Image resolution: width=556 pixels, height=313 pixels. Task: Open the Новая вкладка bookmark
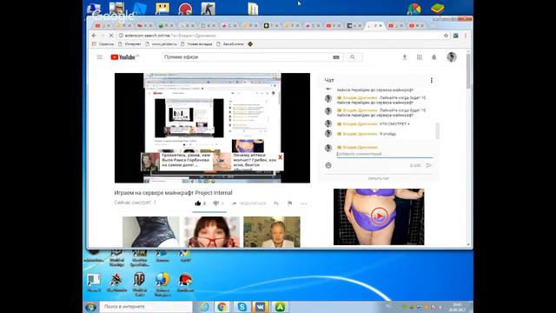tap(196, 44)
